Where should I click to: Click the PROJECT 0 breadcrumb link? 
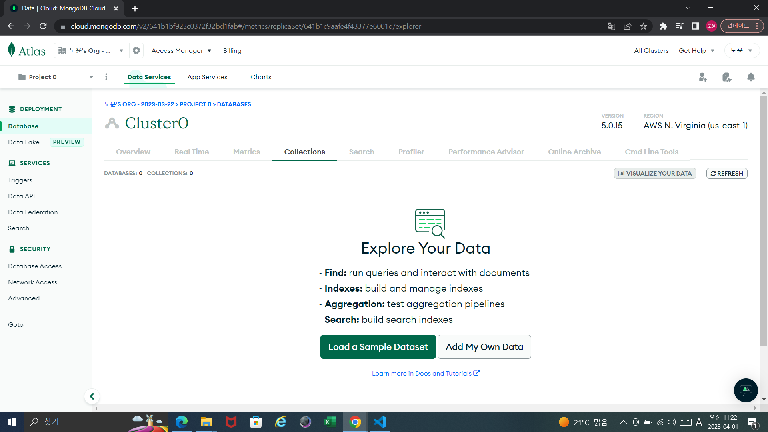tap(195, 104)
